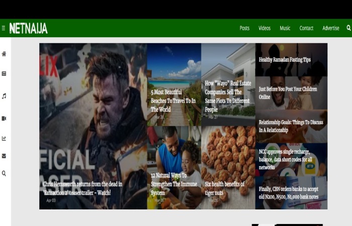
Task: Click the search icon in the left sidebar
Action: click(4, 173)
